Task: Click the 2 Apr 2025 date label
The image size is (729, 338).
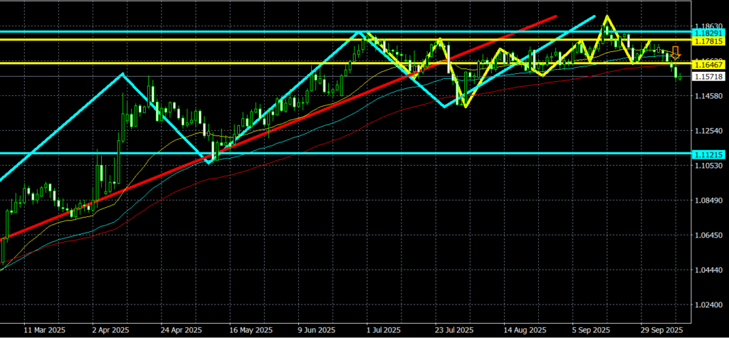Action: click(x=110, y=330)
